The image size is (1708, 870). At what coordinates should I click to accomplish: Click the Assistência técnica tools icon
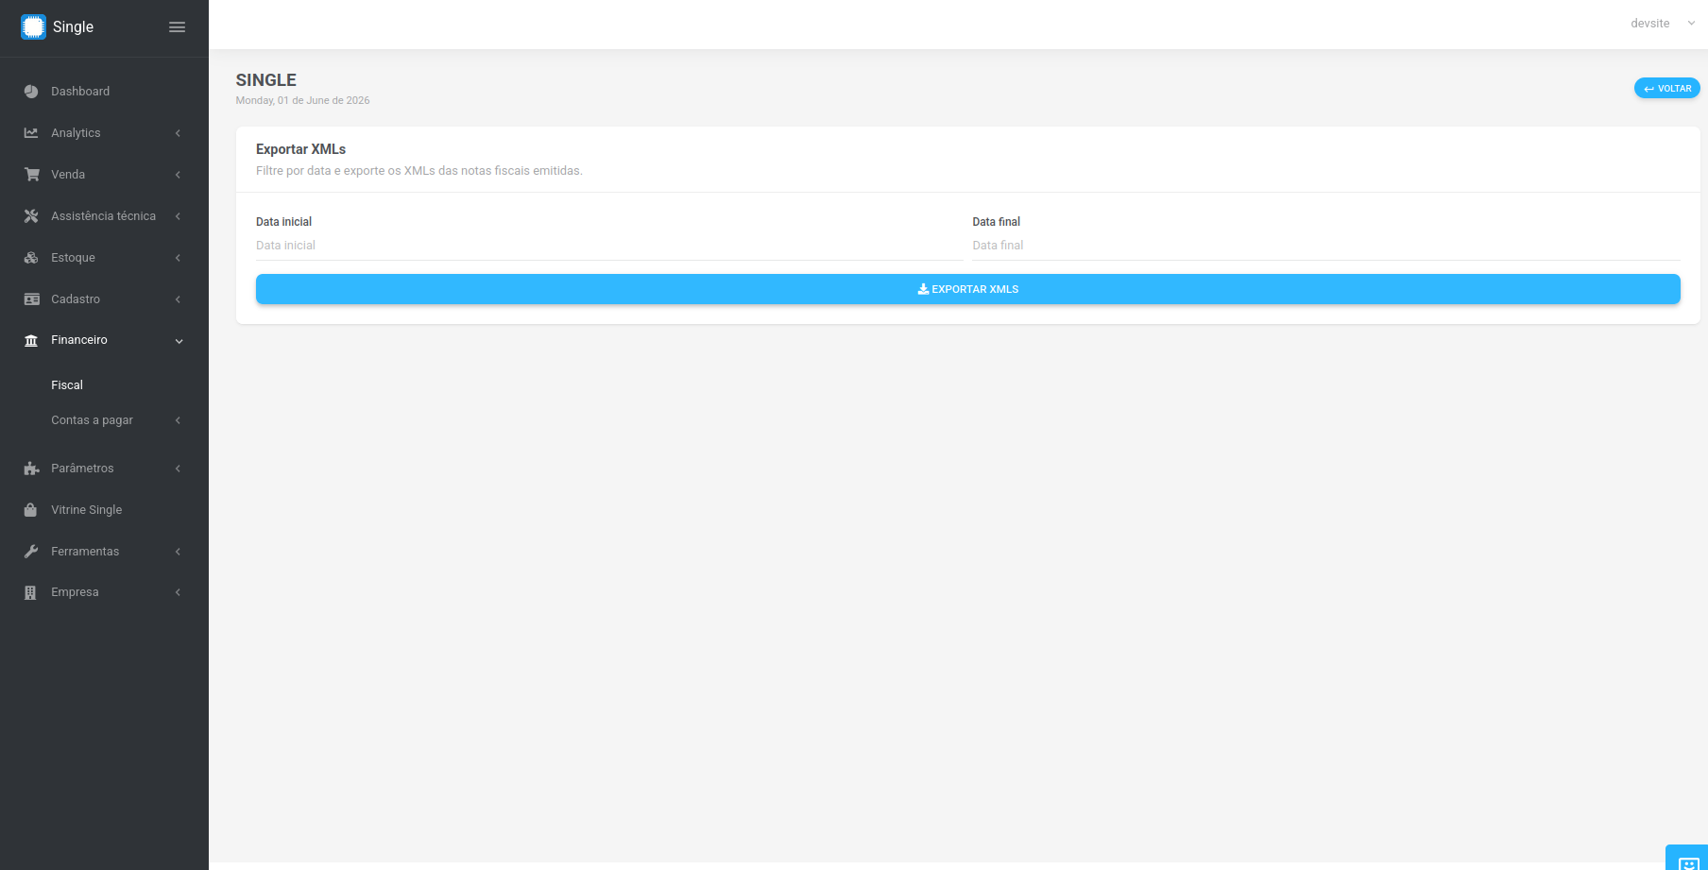coord(31,216)
